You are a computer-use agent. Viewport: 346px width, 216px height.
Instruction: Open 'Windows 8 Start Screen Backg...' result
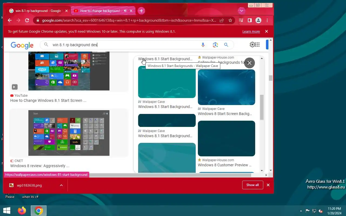pyautogui.click(x=225, y=114)
